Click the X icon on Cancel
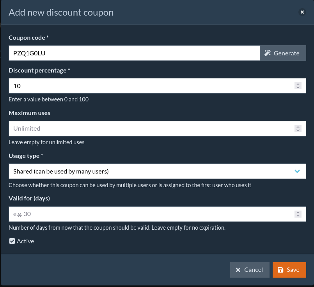The width and height of the screenshot is (314, 287). click(x=238, y=270)
